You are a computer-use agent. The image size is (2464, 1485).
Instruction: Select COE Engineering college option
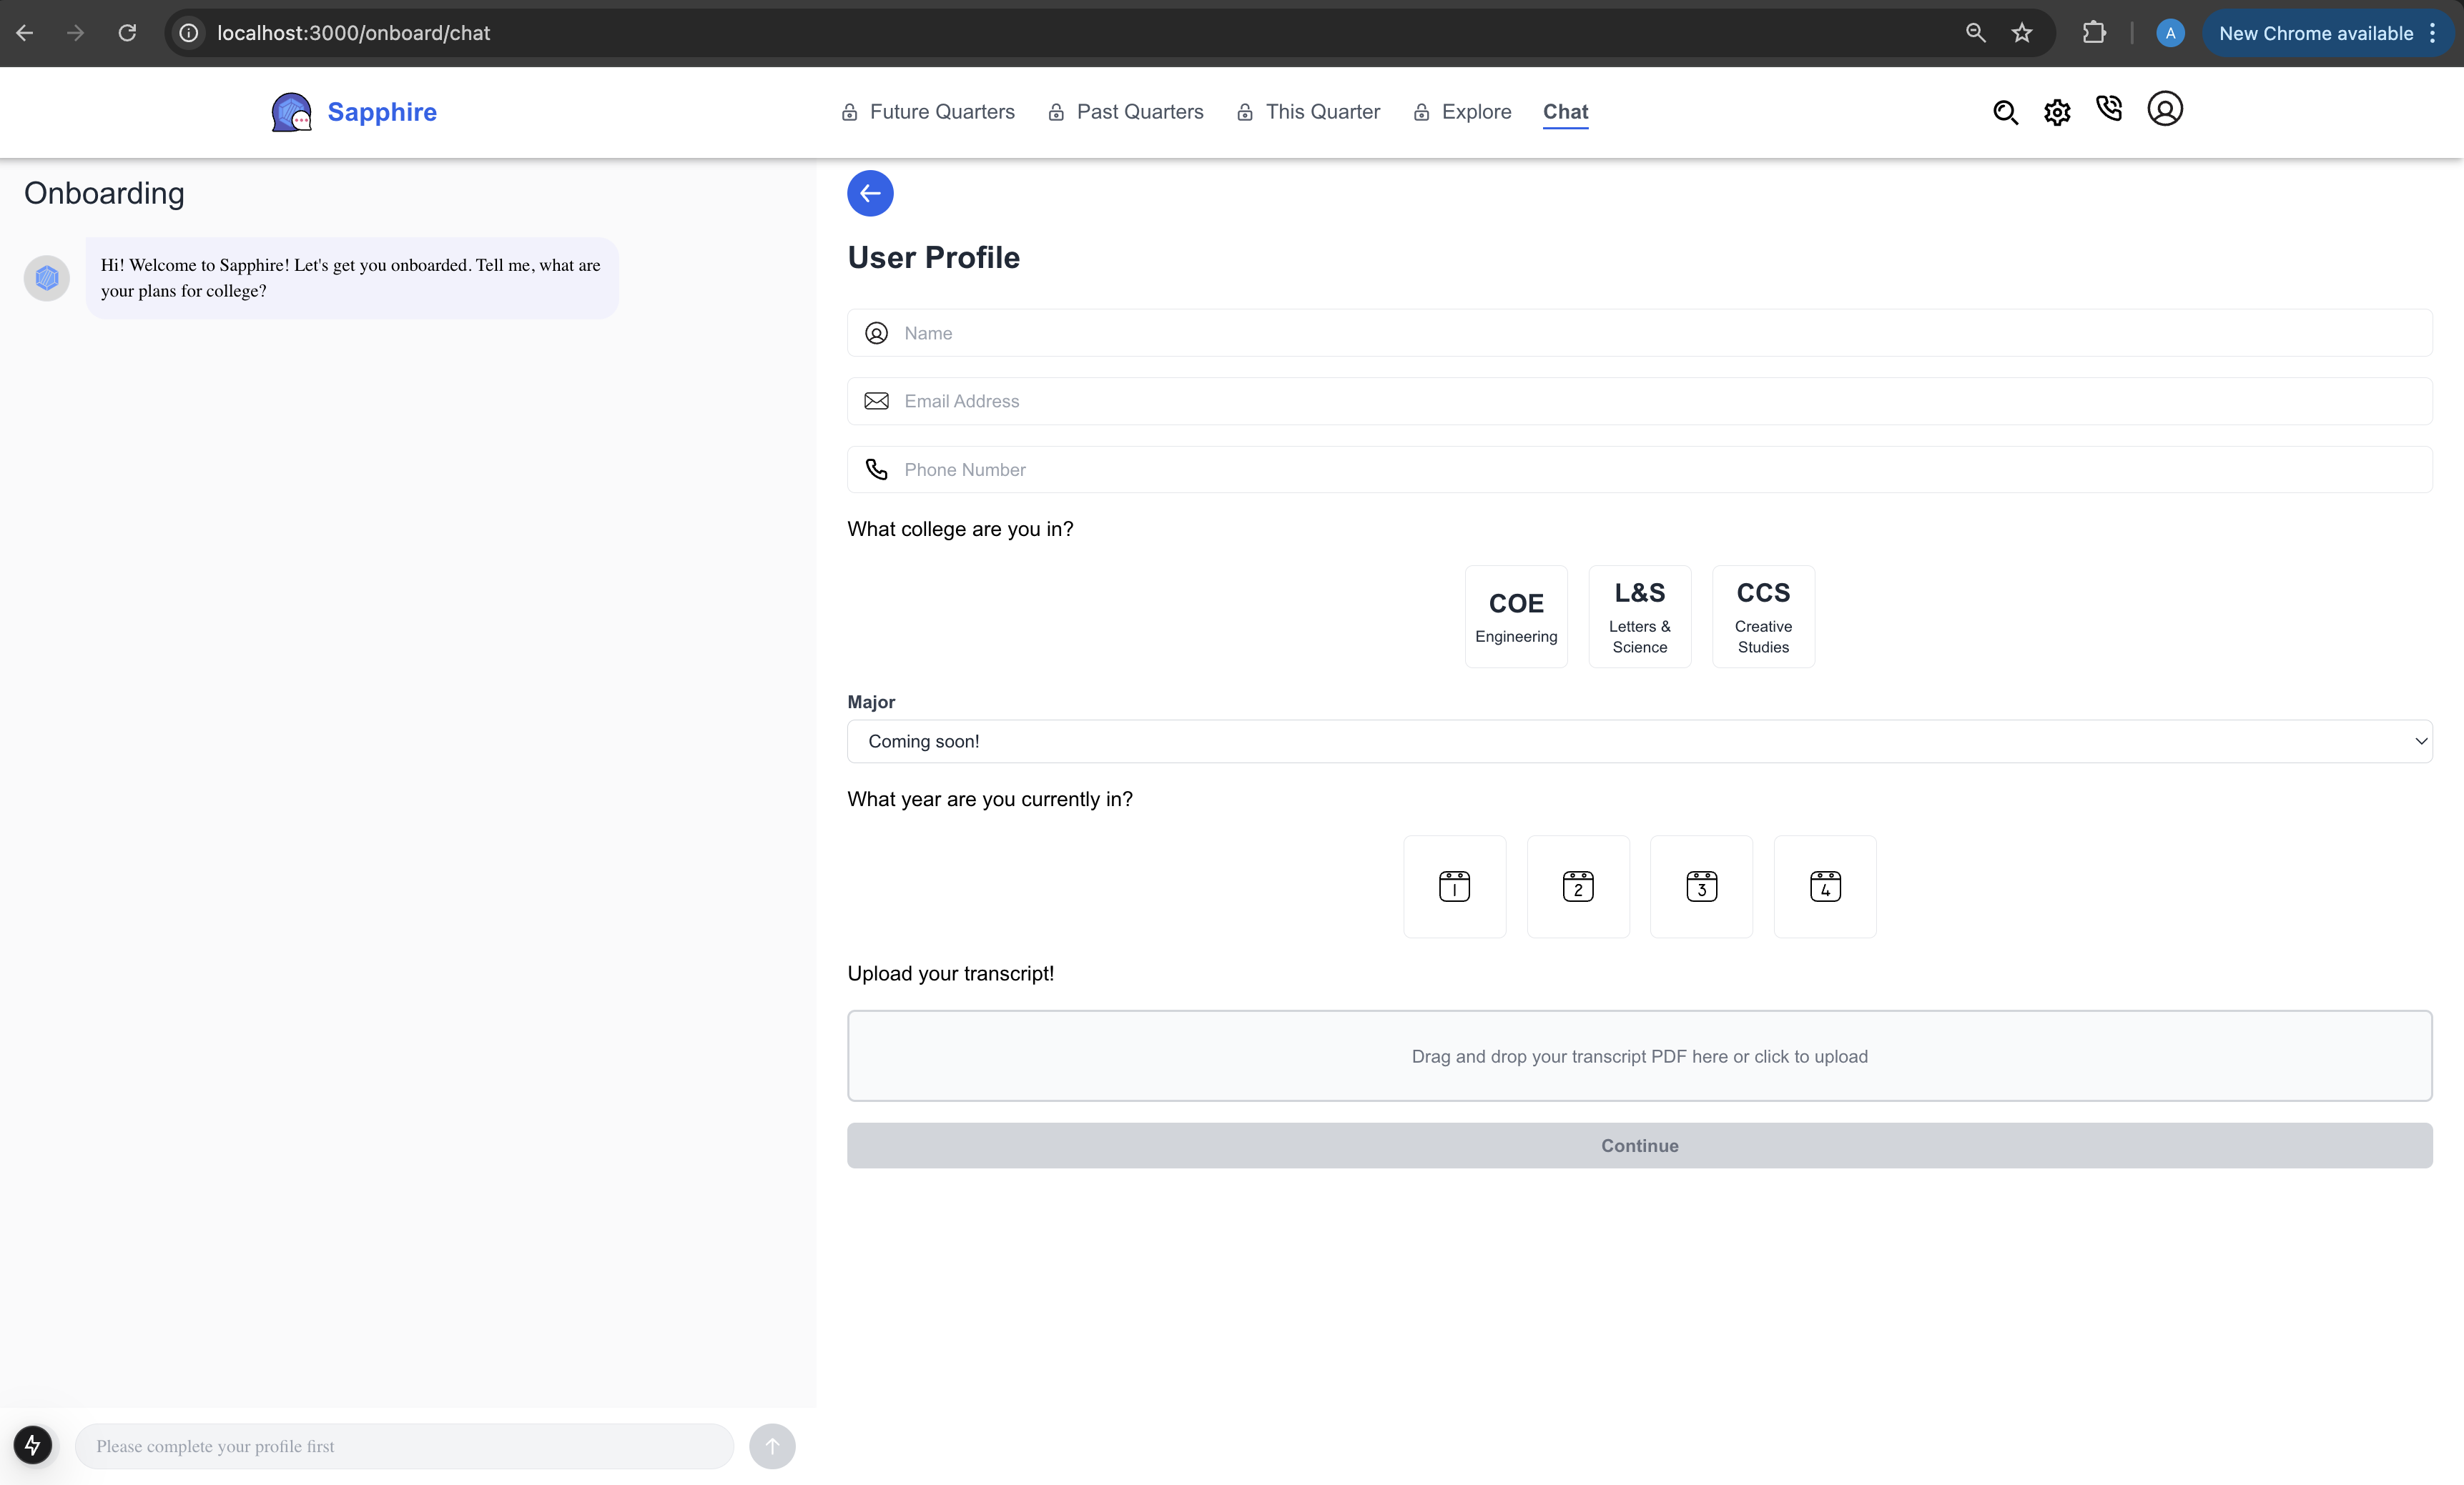(1516, 617)
